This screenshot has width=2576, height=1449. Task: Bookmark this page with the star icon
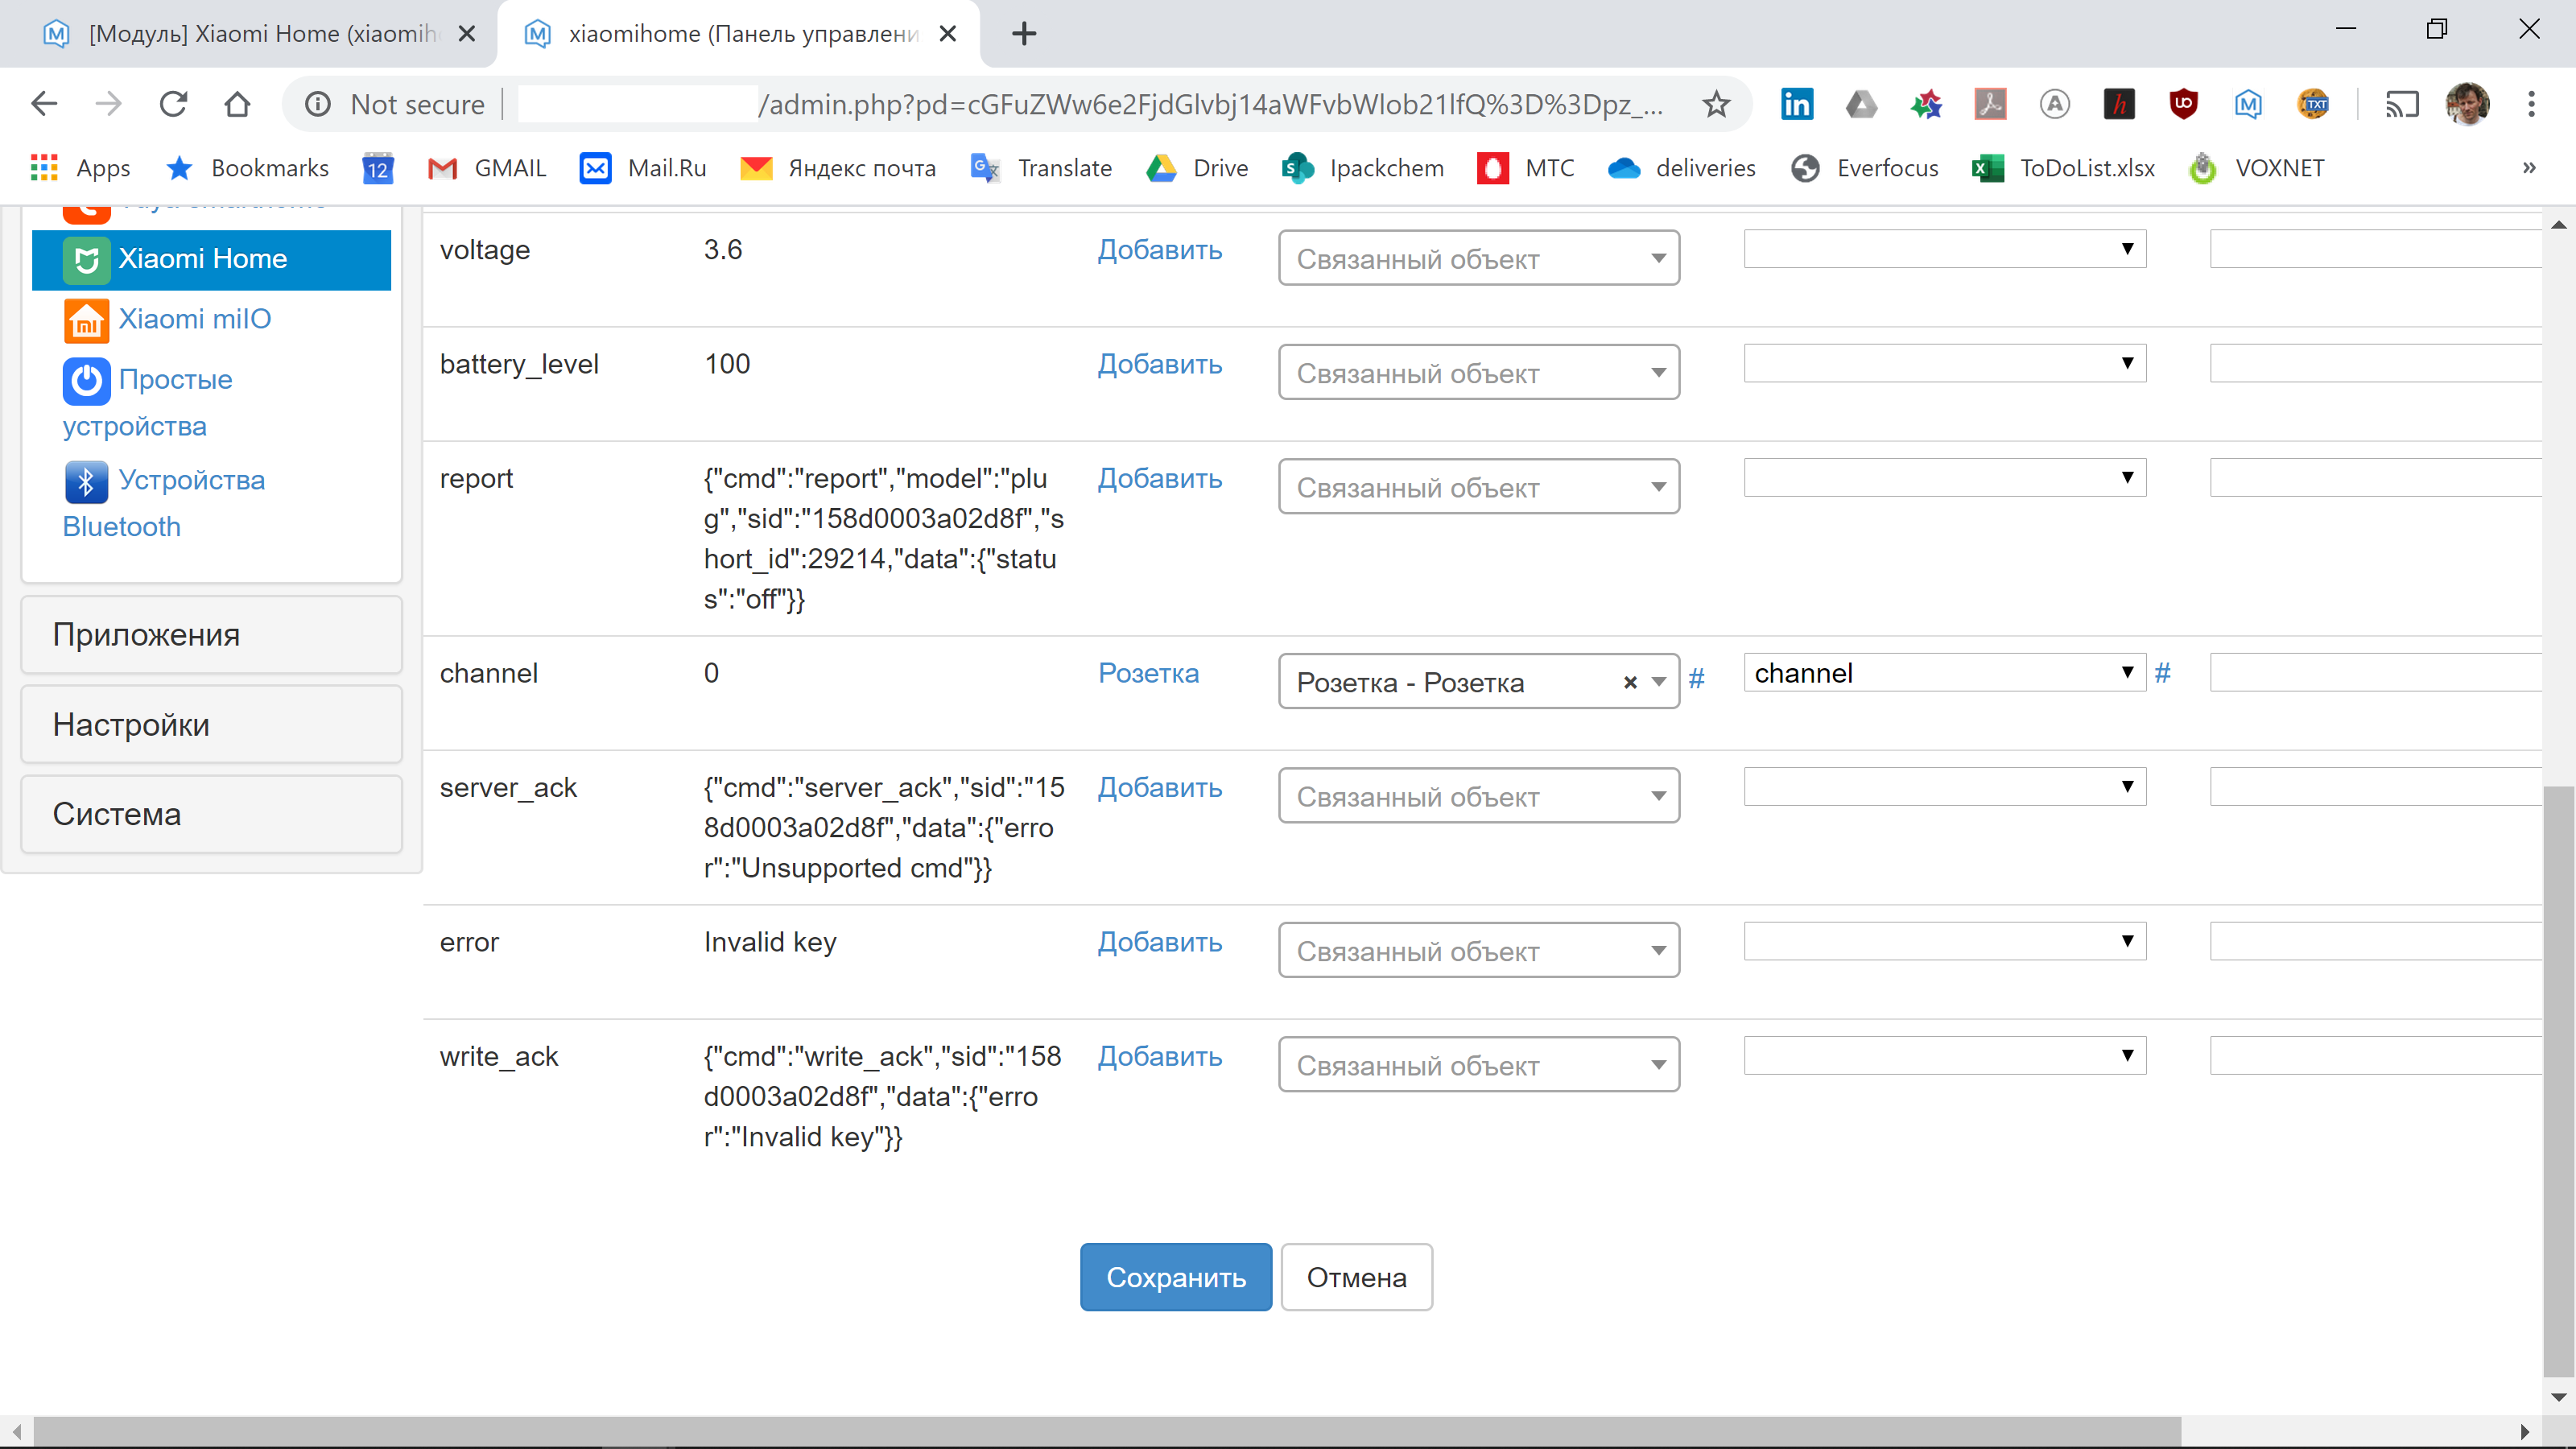(1716, 104)
